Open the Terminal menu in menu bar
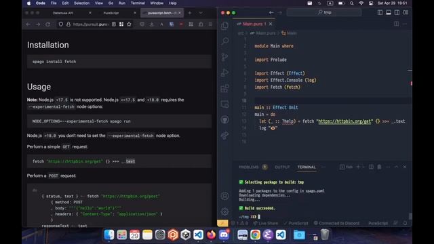The image size is (434, 244). coord(138,3)
